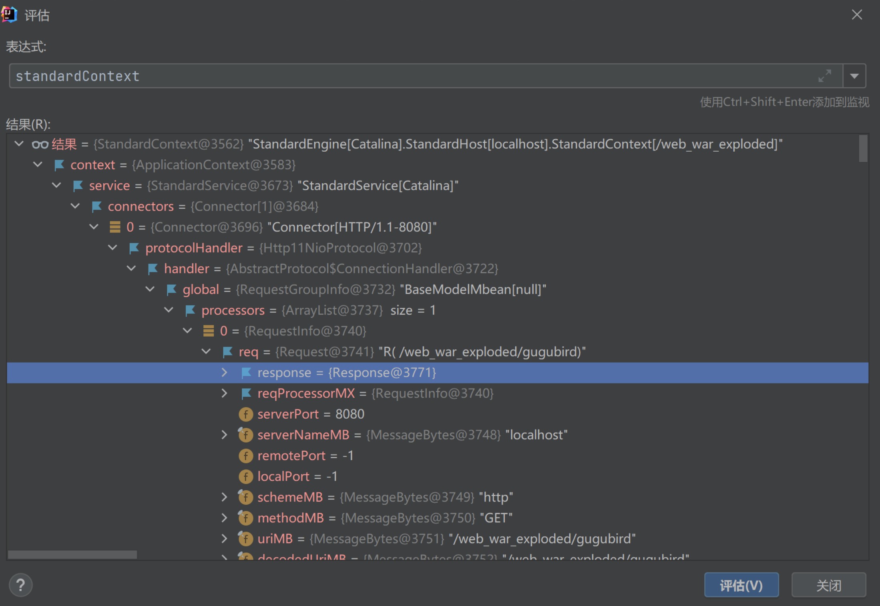
Task: Click the glasses watch icon beside 结果
Action: (x=40, y=144)
